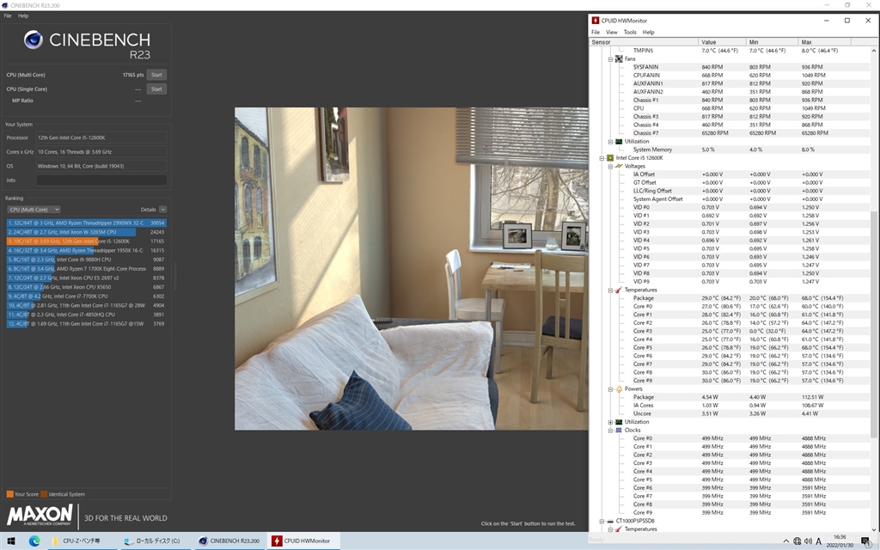Click the Value column header

[x=722, y=42]
